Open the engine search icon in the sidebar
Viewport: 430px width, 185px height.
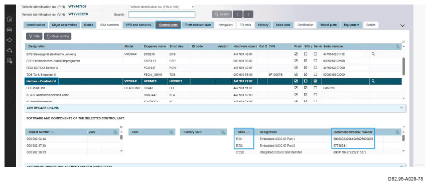[x=10, y=50]
